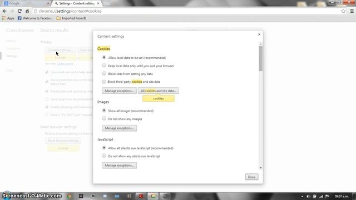This screenshot has height=200, width=356.
Task: Open the Welcome to Facebook bookmark
Action: tap(35, 18)
